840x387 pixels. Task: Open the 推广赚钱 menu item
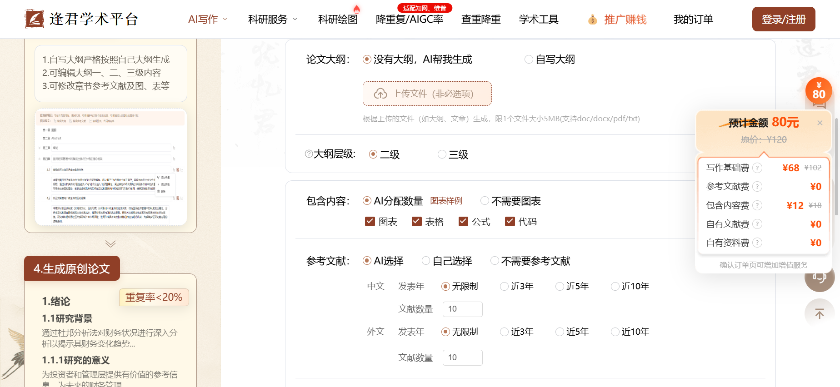pyautogui.click(x=625, y=20)
